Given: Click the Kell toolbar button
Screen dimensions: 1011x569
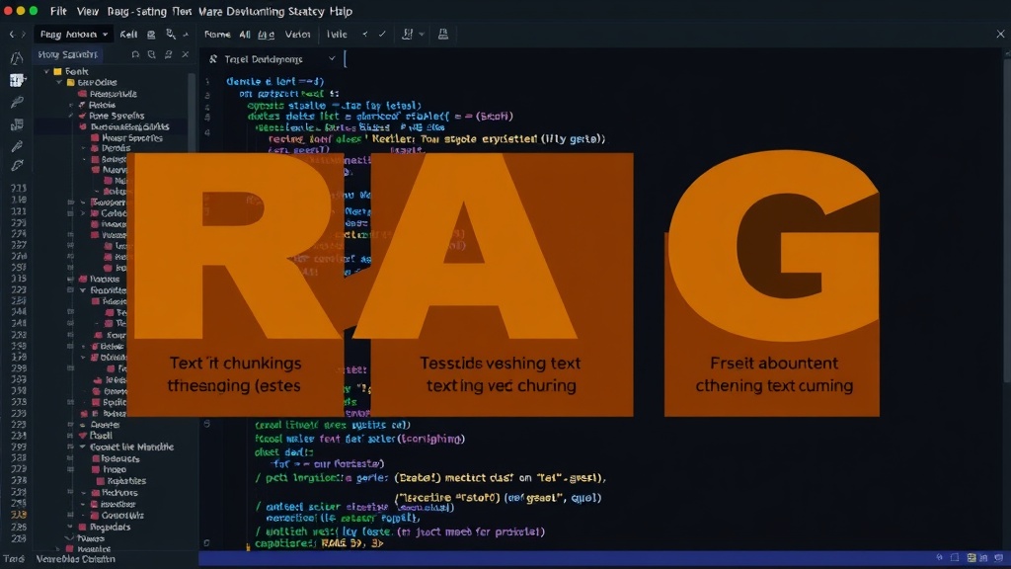Looking at the screenshot, I should [x=128, y=35].
